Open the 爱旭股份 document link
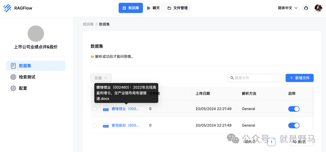 (125, 125)
